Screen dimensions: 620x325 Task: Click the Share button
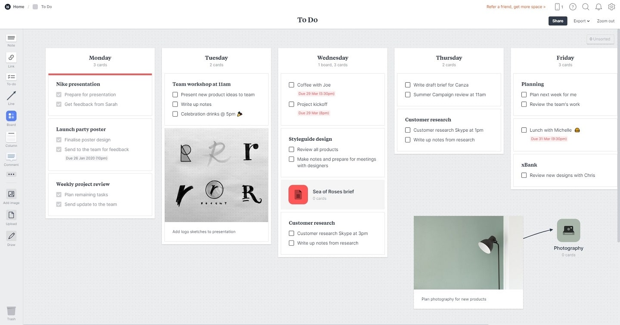pos(558,21)
